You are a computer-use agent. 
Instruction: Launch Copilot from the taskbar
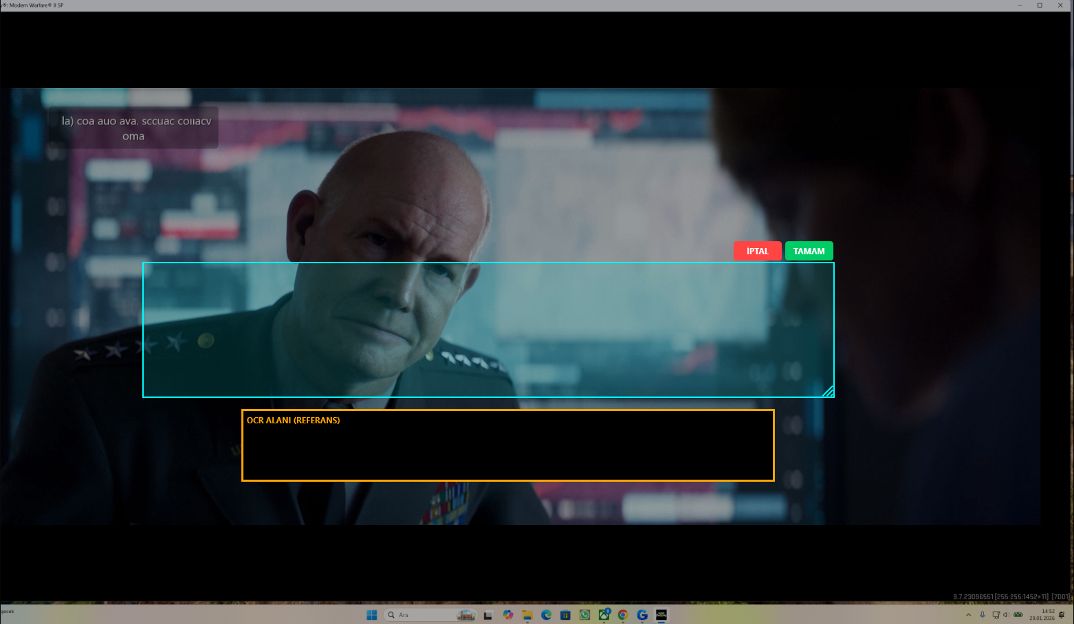tap(508, 615)
